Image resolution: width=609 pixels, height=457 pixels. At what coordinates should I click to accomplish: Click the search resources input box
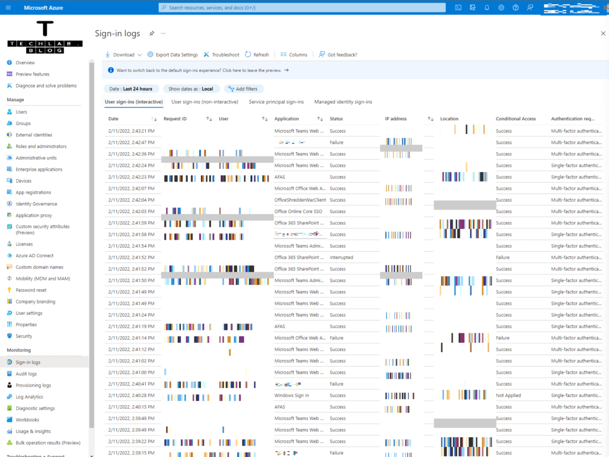pyautogui.click(x=302, y=8)
